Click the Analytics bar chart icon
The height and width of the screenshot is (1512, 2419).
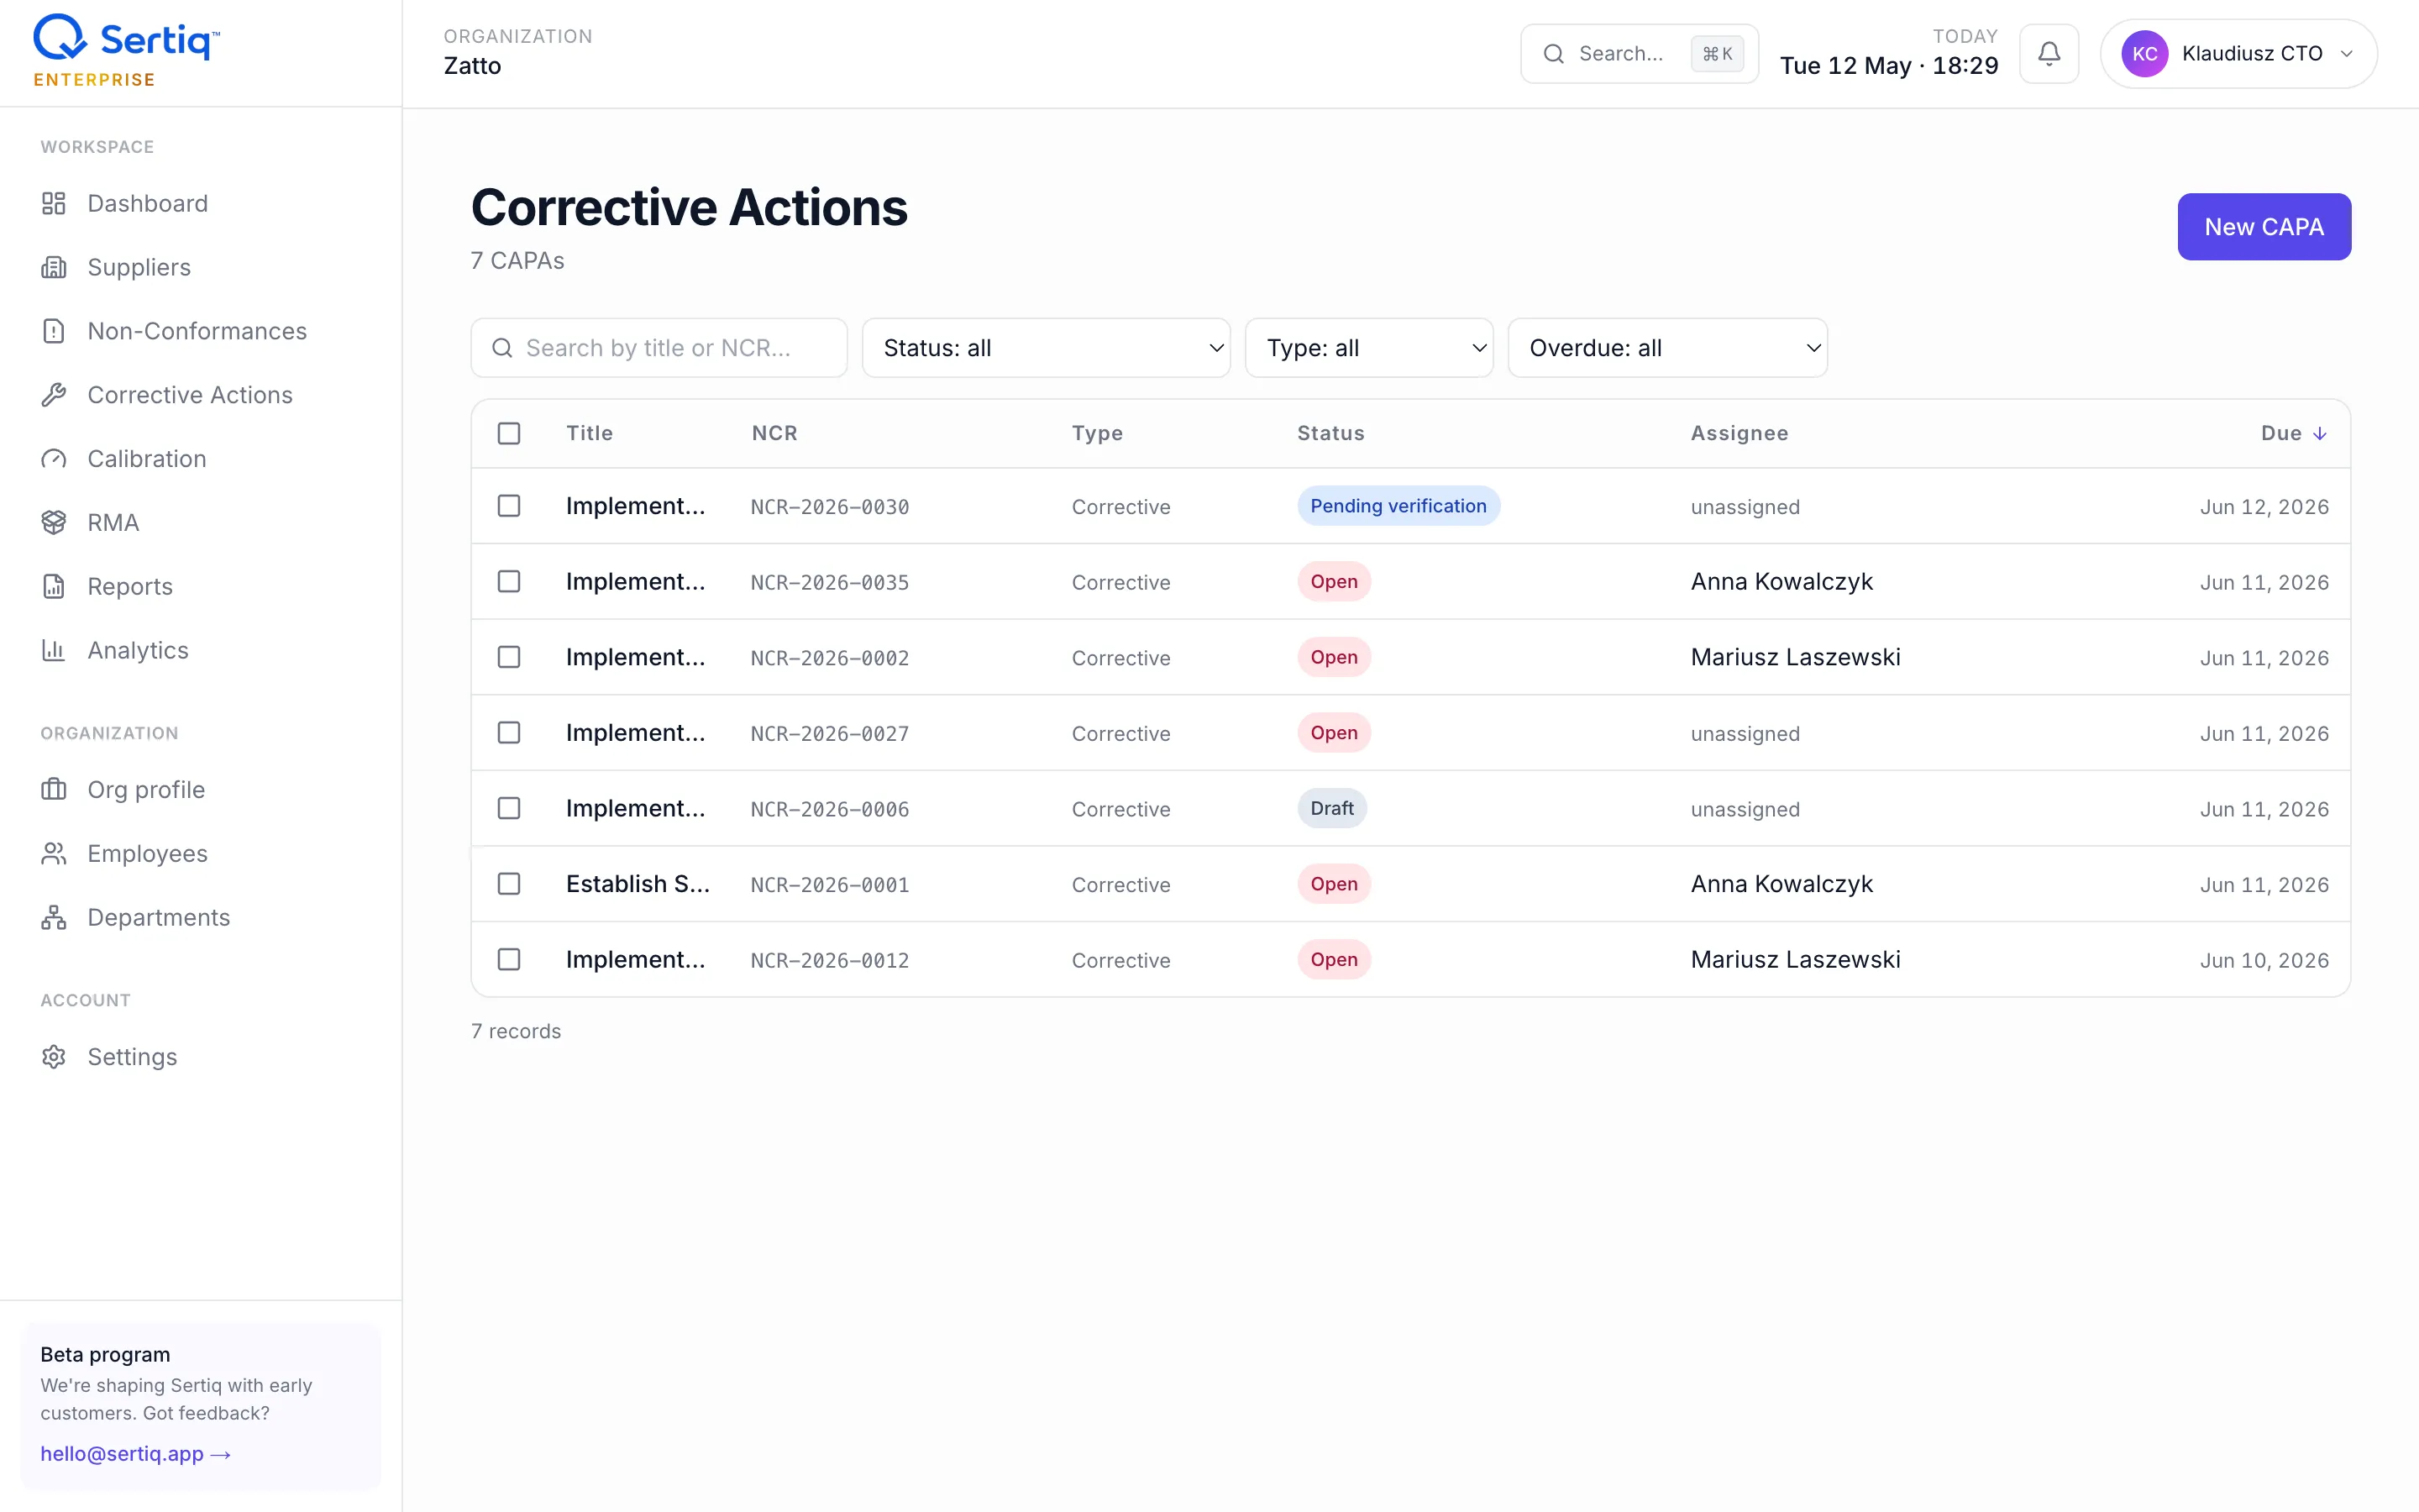(x=54, y=651)
